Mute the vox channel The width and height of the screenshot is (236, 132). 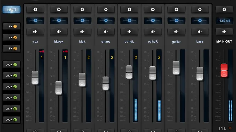click(35, 32)
